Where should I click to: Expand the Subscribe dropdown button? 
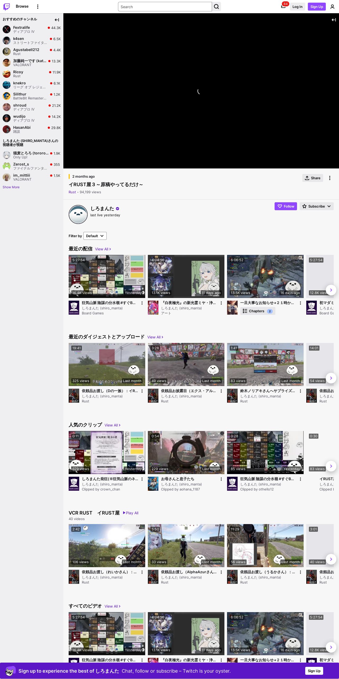[317, 206]
